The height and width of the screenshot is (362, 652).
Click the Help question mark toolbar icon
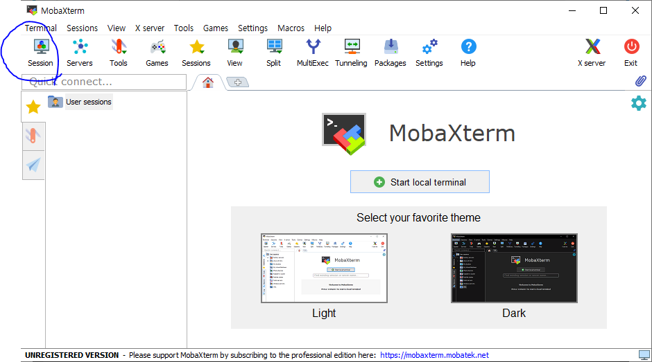click(468, 53)
